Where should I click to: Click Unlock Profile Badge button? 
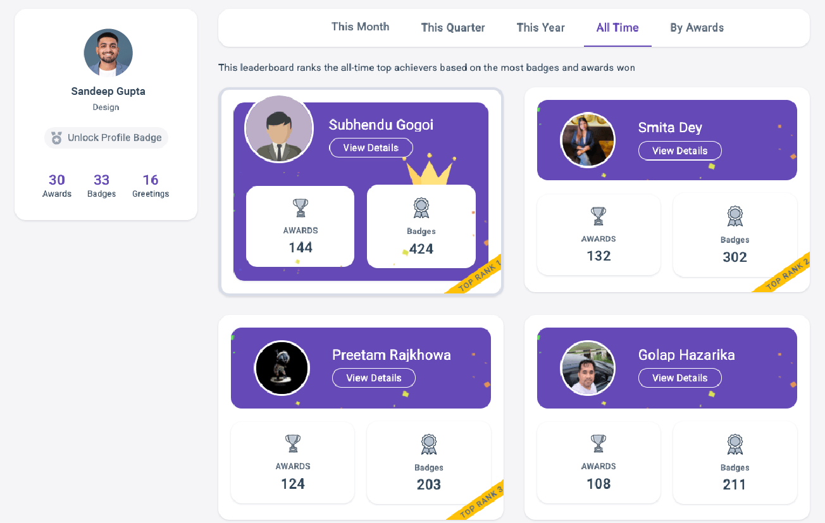click(x=106, y=138)
